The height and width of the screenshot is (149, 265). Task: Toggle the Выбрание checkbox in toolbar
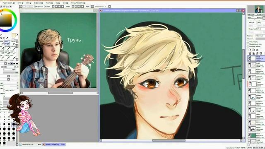(35, 7)
